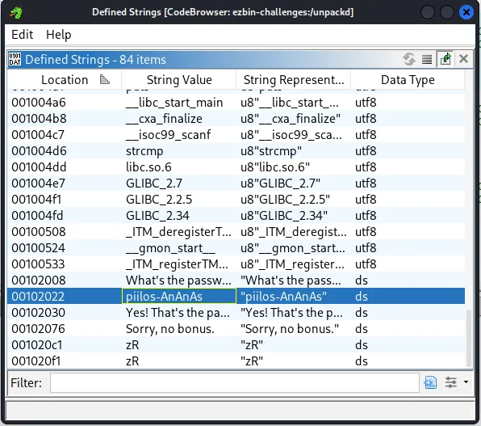Select the strcmp string value

tap(144, 151)
